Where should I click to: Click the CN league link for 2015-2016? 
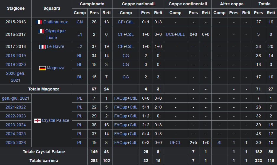[80, 22]
